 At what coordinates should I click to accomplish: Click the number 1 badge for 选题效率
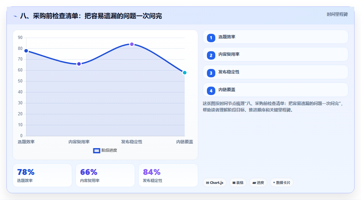point(211,38)
